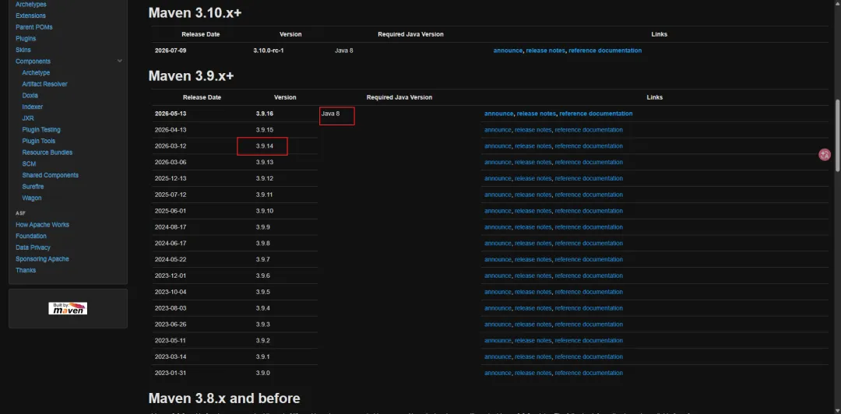The image size is (841, 414).
Task: Open release notes for version 3.9.14
Action: (533, 146)
